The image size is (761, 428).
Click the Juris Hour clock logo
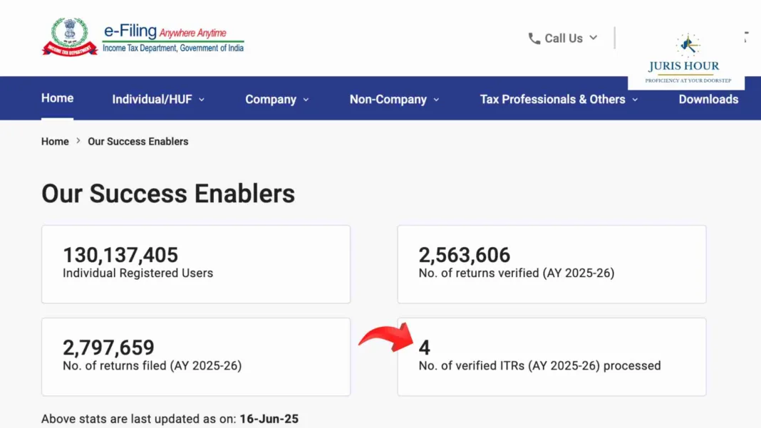(686, 43)
